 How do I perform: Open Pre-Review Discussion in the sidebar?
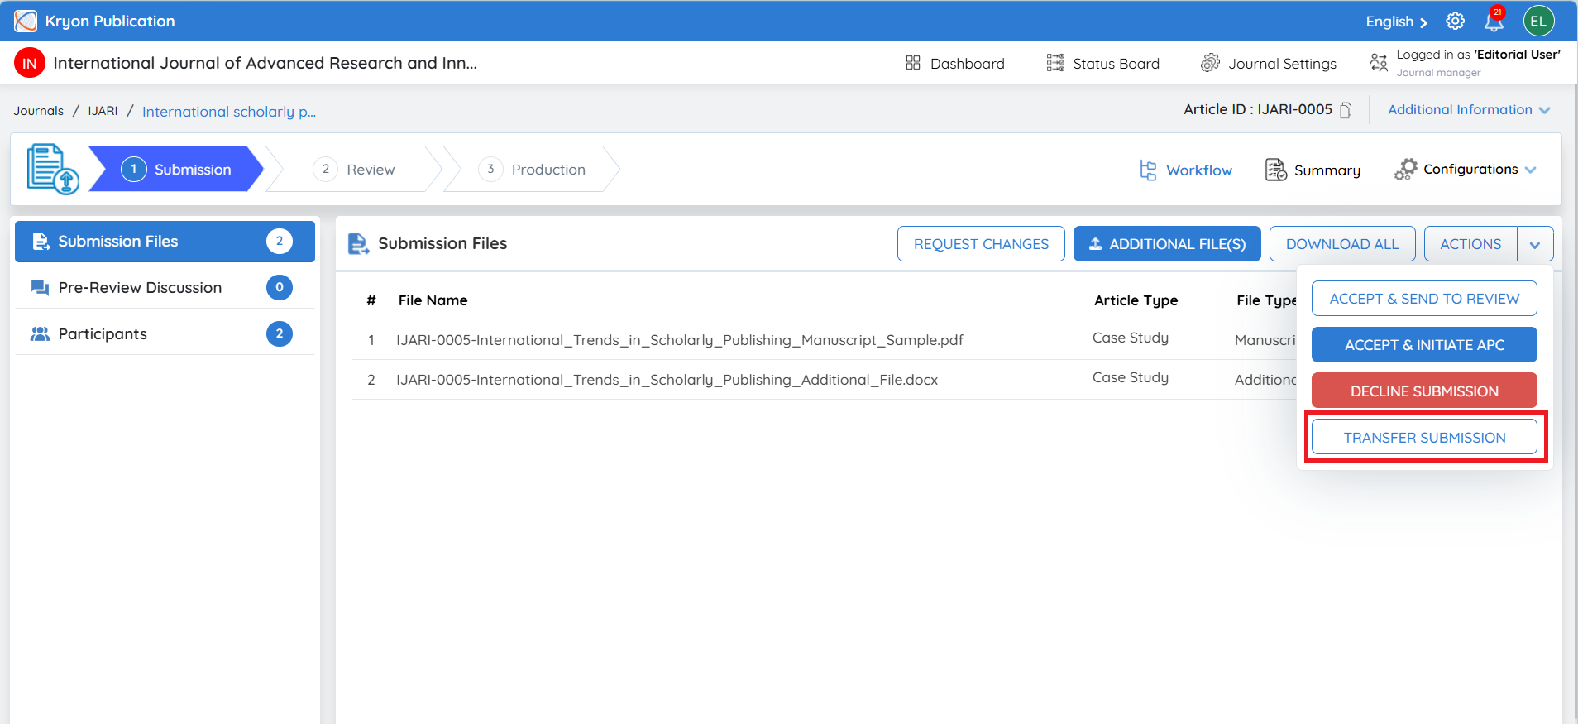165,288
